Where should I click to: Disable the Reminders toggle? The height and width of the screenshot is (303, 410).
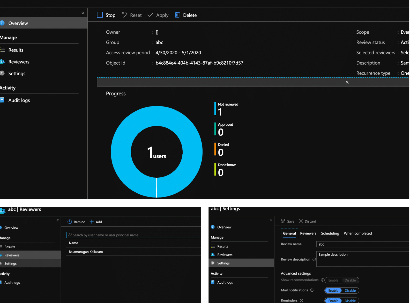(350, 301)
